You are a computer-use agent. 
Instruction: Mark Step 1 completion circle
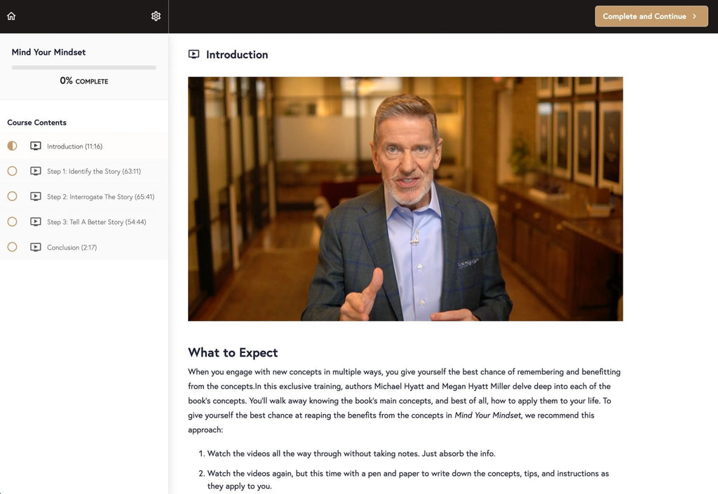click(x=12, y=171)
